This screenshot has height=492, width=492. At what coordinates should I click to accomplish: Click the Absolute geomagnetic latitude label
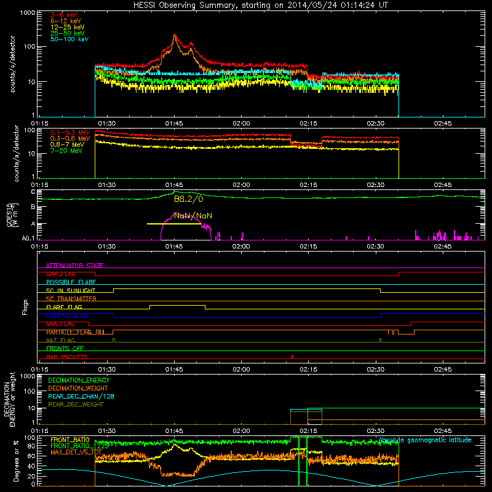pos(425,440)
